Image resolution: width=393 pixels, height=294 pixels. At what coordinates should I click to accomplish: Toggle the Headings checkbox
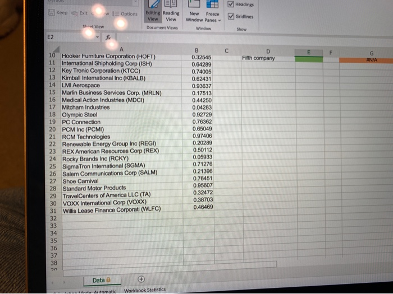241,4
